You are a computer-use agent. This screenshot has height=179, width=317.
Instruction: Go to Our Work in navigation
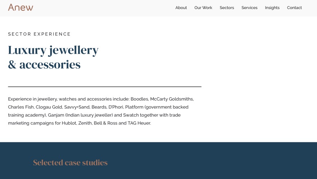[203, 8]
